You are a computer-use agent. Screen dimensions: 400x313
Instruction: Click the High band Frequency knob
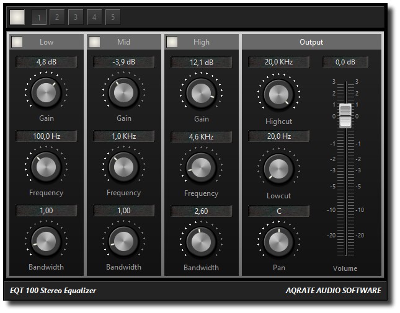tap(202, 167)
